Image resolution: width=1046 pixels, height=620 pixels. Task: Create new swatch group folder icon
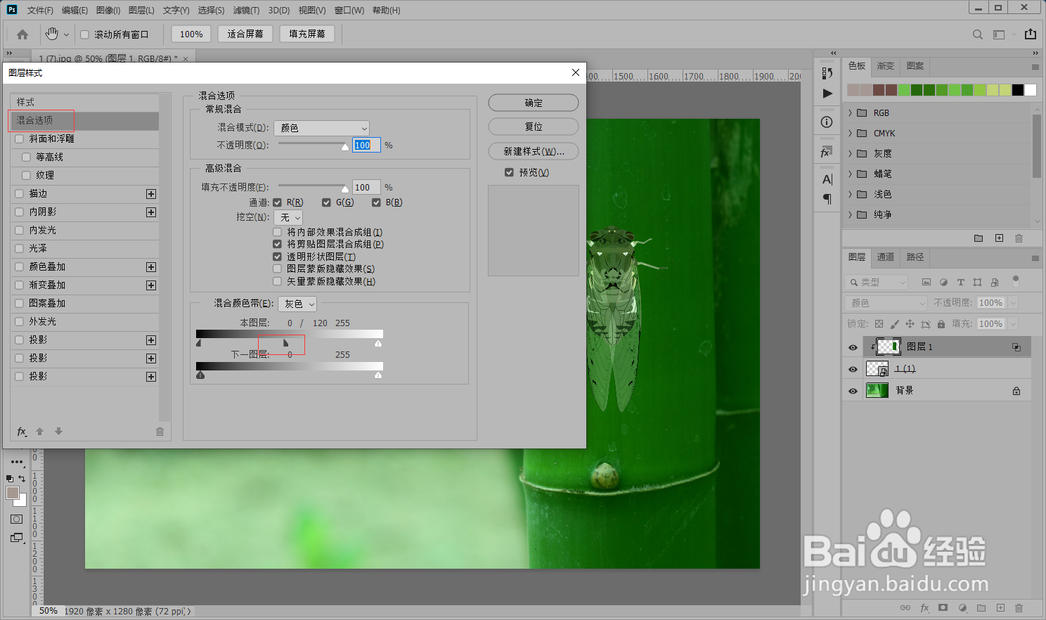(x=979, y=238)
